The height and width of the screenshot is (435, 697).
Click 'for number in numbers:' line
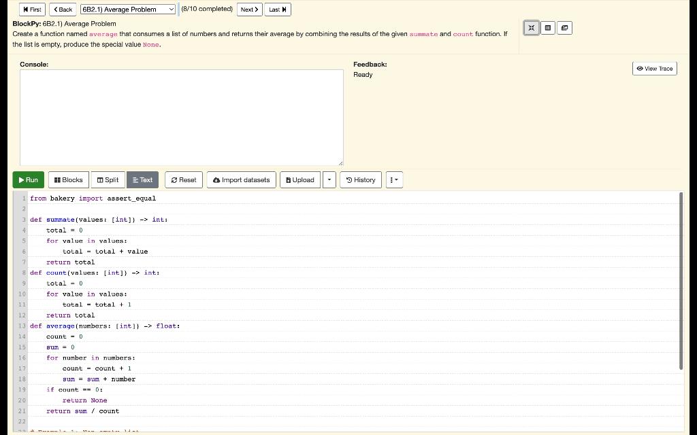coord(91,358)
